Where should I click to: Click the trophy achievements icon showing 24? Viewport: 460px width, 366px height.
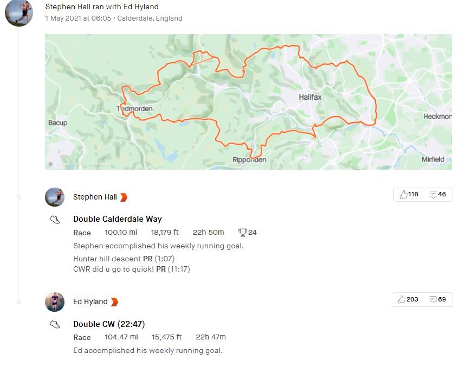click(243, 233)
